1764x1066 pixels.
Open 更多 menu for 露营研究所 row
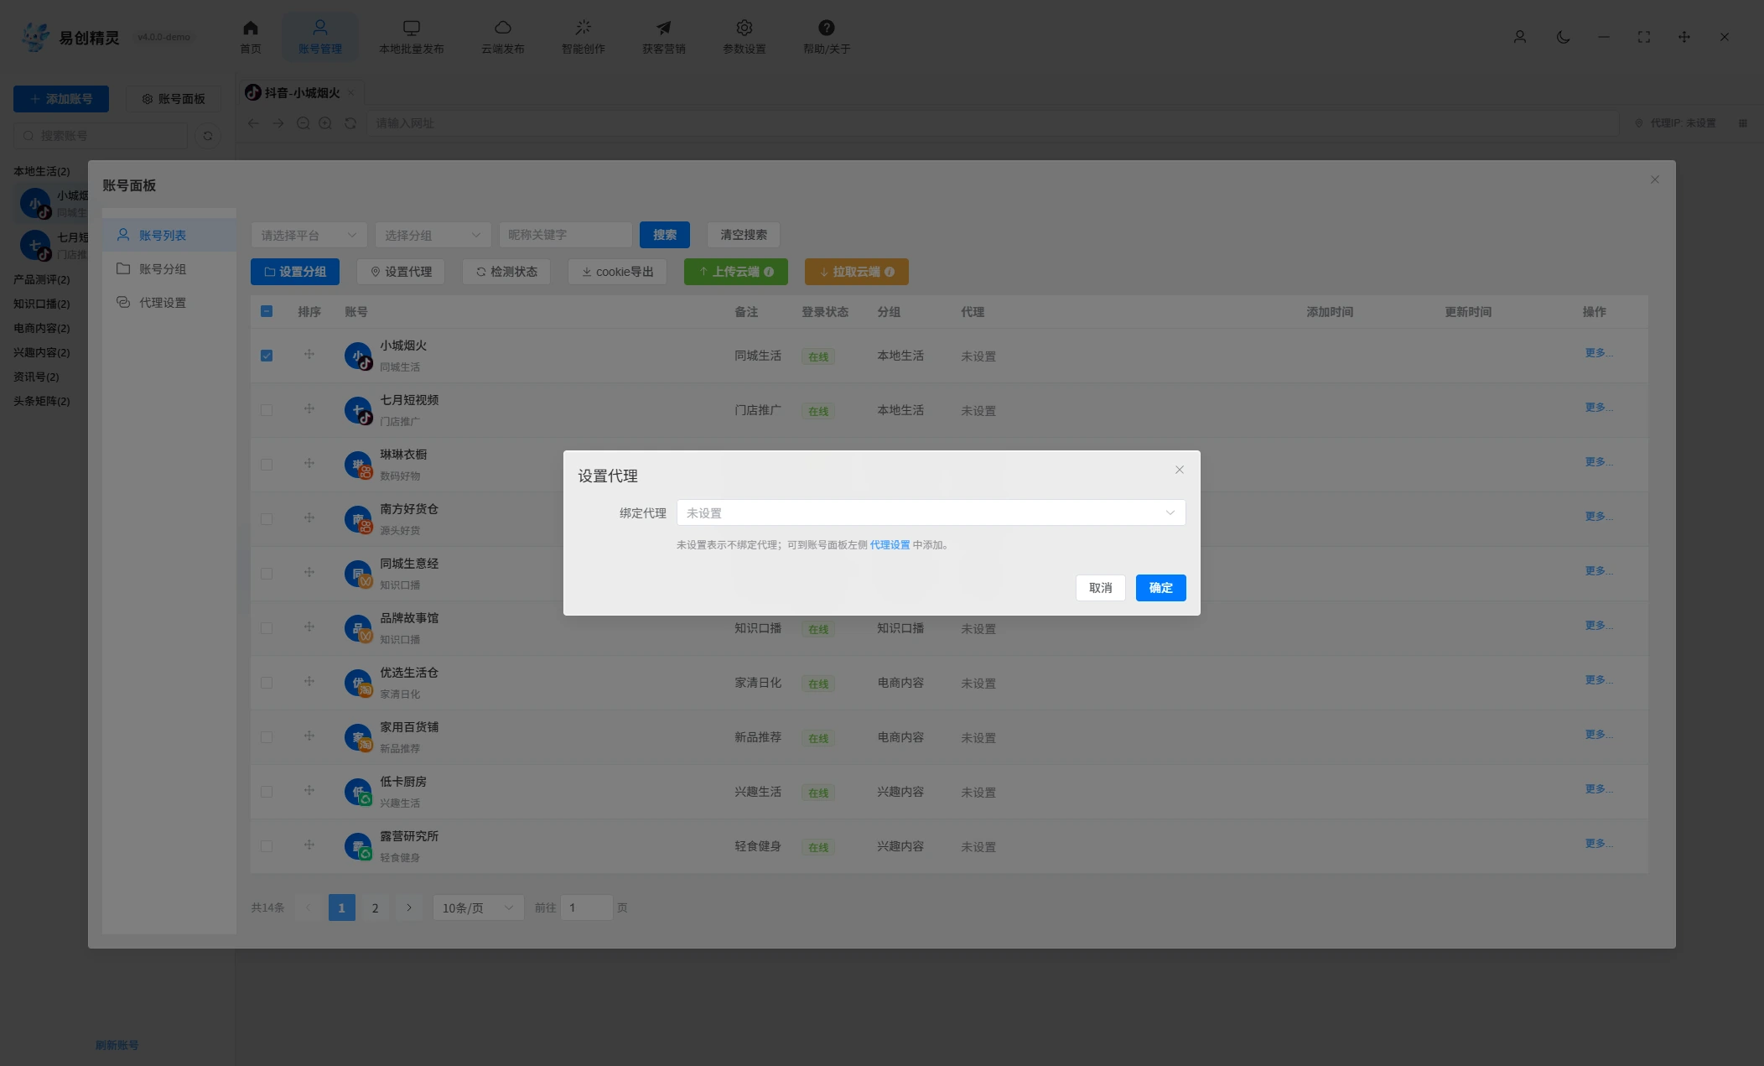[x=1598, y=844]
